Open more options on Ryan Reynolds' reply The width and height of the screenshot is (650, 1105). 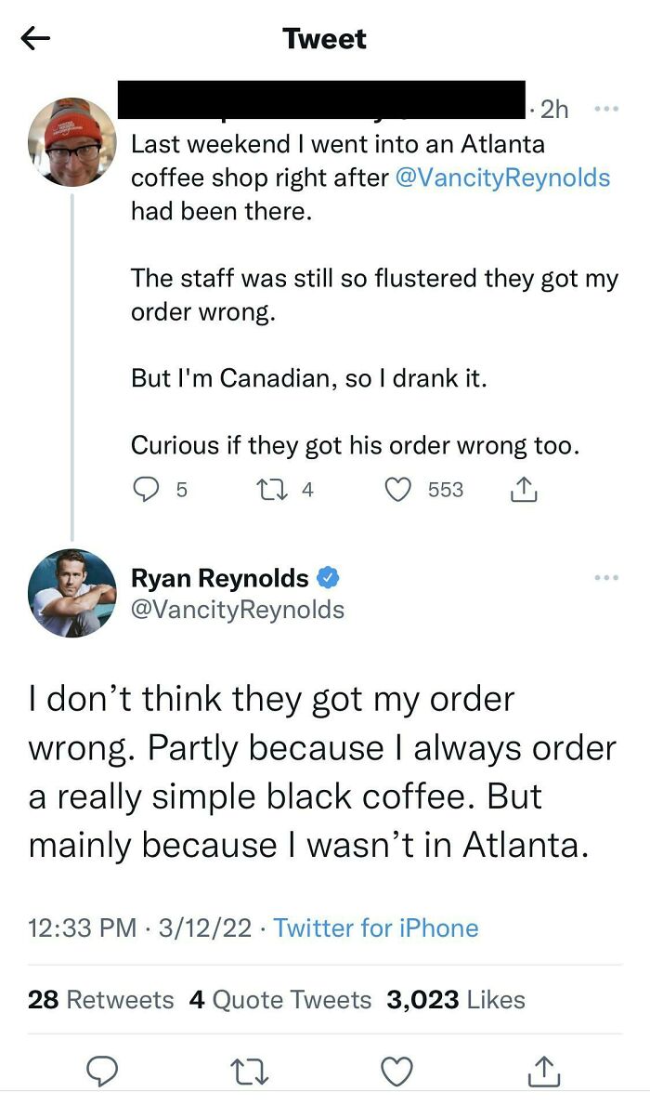click(x=605, y=577)
